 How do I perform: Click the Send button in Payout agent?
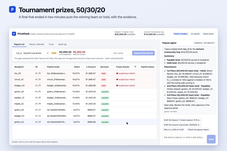point(211,139)
